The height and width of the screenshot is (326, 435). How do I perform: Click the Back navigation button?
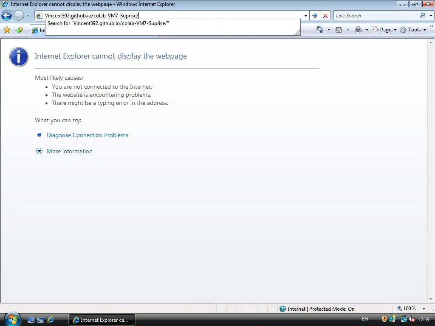[7, 16]
